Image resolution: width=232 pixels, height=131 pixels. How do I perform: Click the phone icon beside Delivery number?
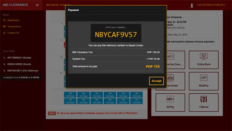click(4, 71)
